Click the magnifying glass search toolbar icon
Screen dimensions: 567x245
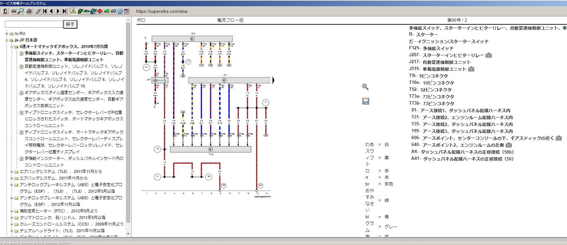click(21, 11)
